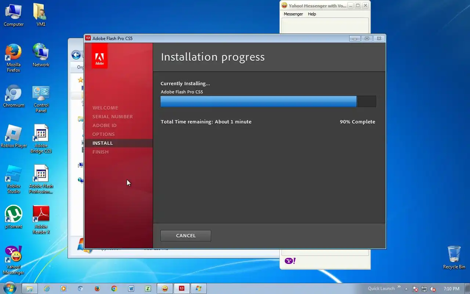Launch Firefox from the taskbar

click(97, 288)
